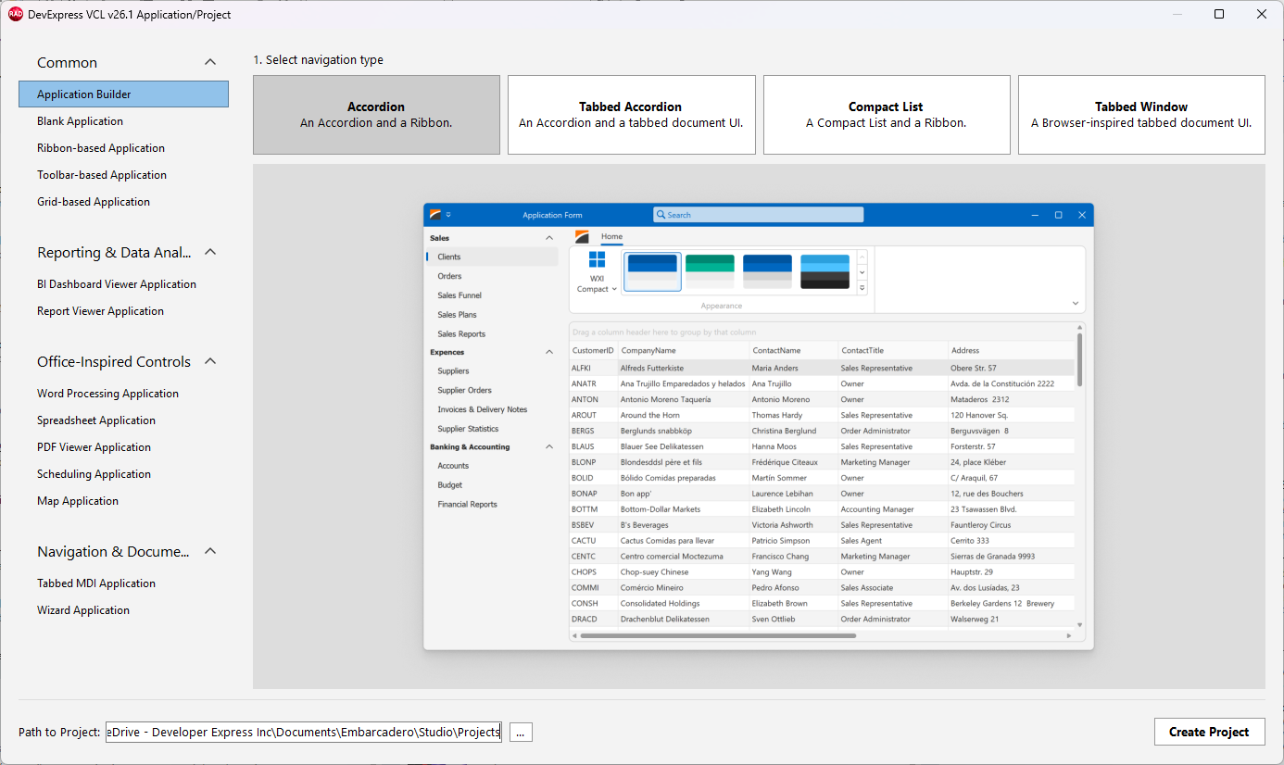Image resolution: width=1284 pixels, height=765 pixels.
Task: Select Word Processing Application
Action: click(123, 393)
